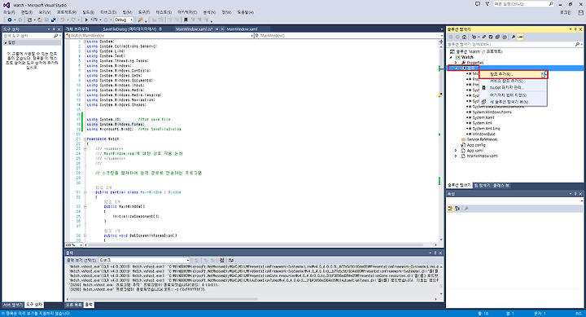This screenshot has height=317, width=586.
Task: Open the 도움말(H) menu
Action: [x=245, y=12]
